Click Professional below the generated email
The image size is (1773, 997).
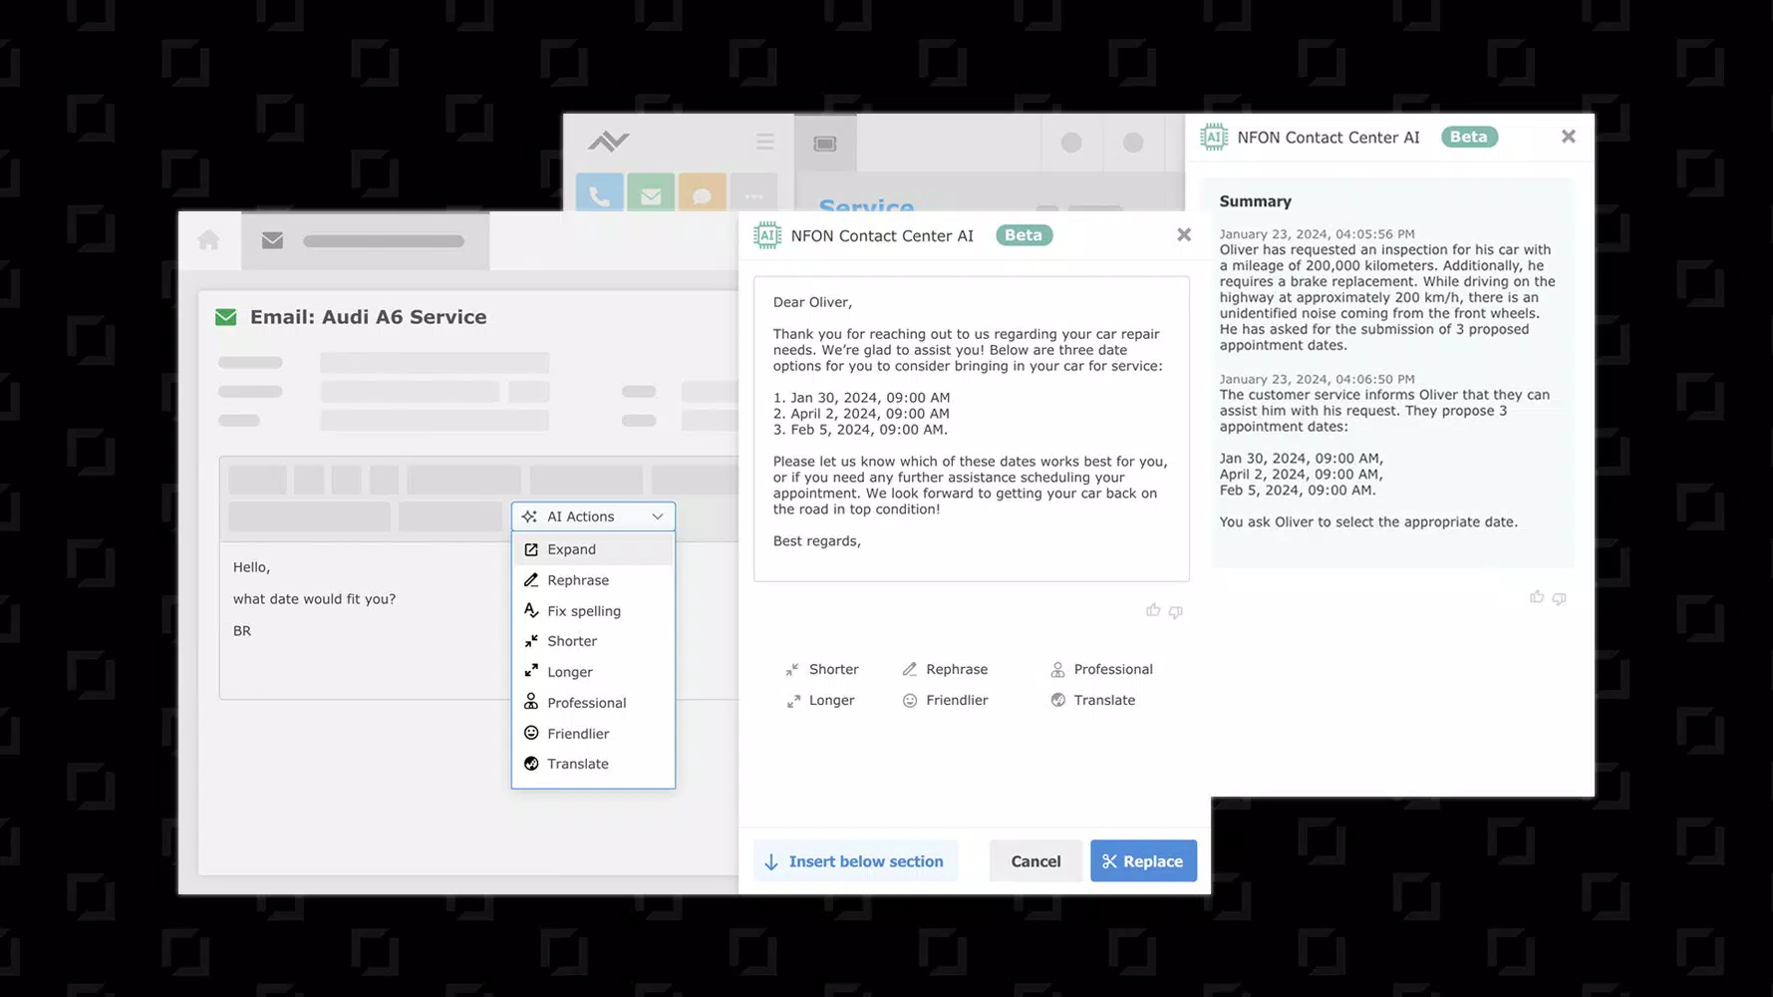click(1101, 669)
